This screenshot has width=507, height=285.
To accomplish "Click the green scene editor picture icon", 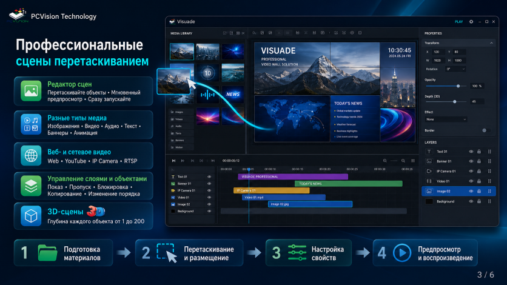I will [x=31, y=91].
